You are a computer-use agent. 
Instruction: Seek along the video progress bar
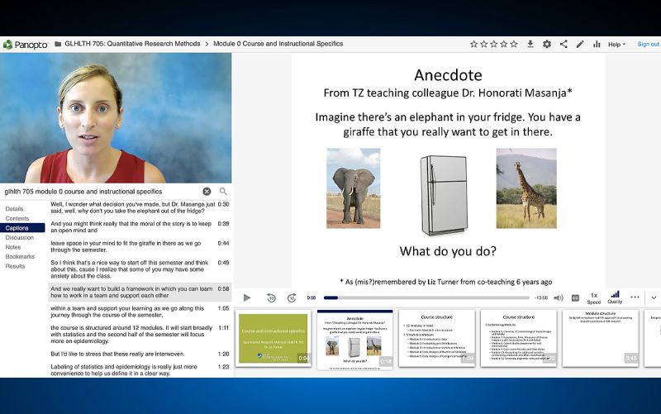point(426,297)
